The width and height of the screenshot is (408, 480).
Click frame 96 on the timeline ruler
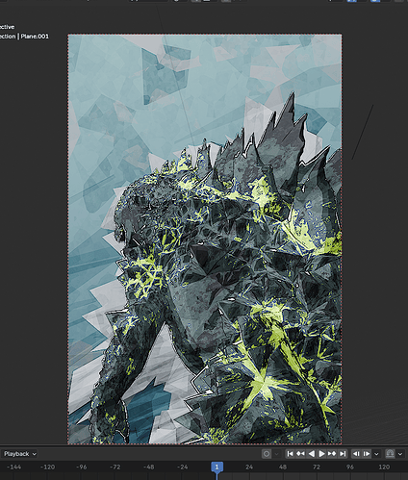(350, 467)
